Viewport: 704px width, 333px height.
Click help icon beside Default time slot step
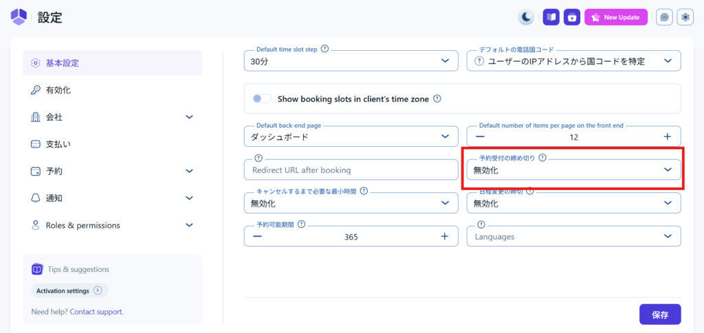(x=324, y=49)
